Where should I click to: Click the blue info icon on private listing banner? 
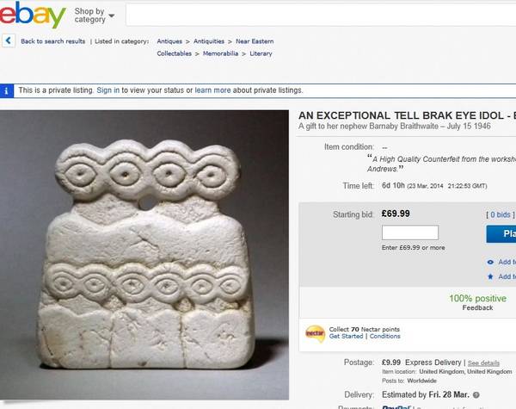[x=6, y=91]
